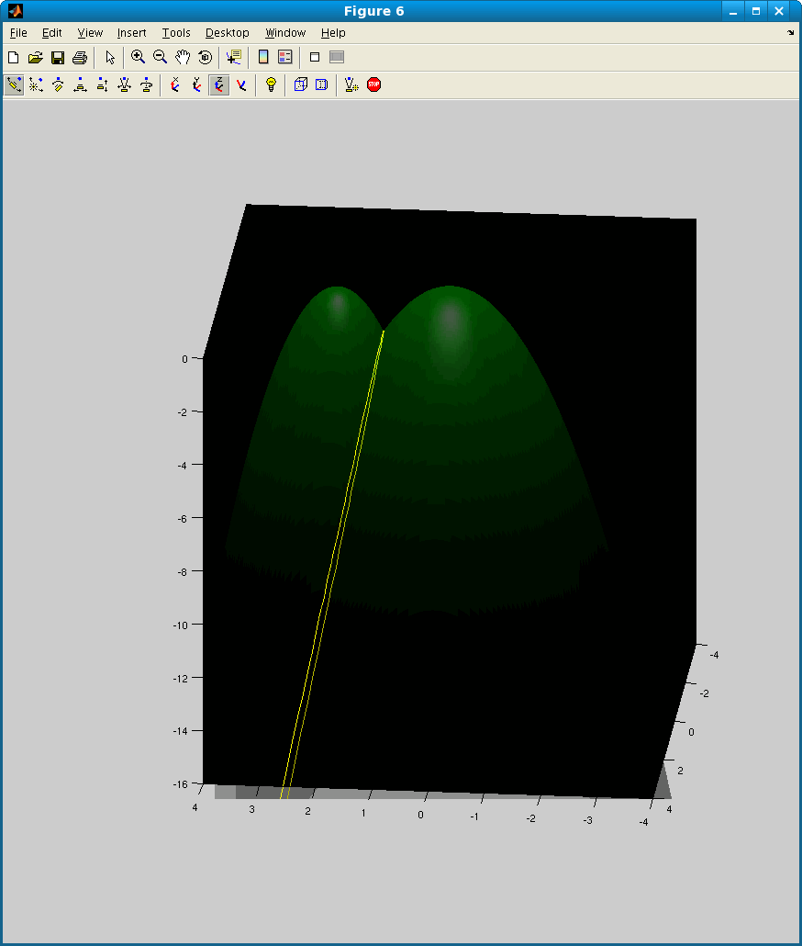Create a new figure
Image resolution: width=802 pixels, height=946 pixels.
pos(13,57)
